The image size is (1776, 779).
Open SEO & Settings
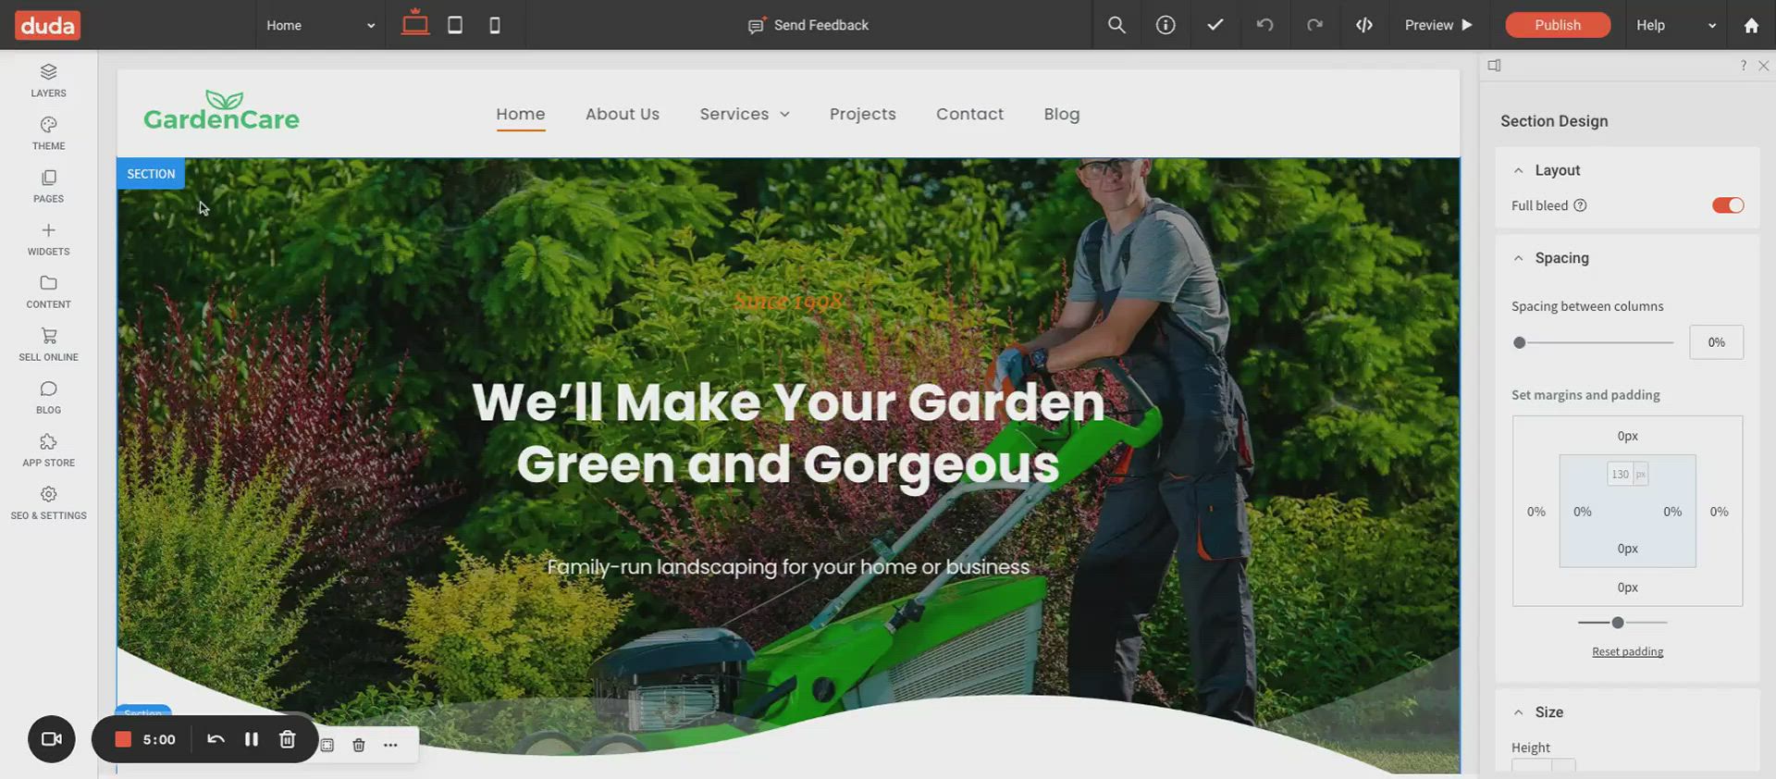coord(48,502)
